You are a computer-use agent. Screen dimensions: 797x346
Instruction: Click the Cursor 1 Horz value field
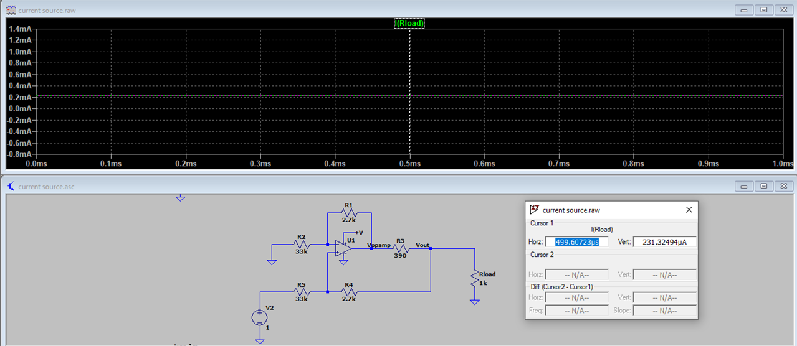point(576,242)
